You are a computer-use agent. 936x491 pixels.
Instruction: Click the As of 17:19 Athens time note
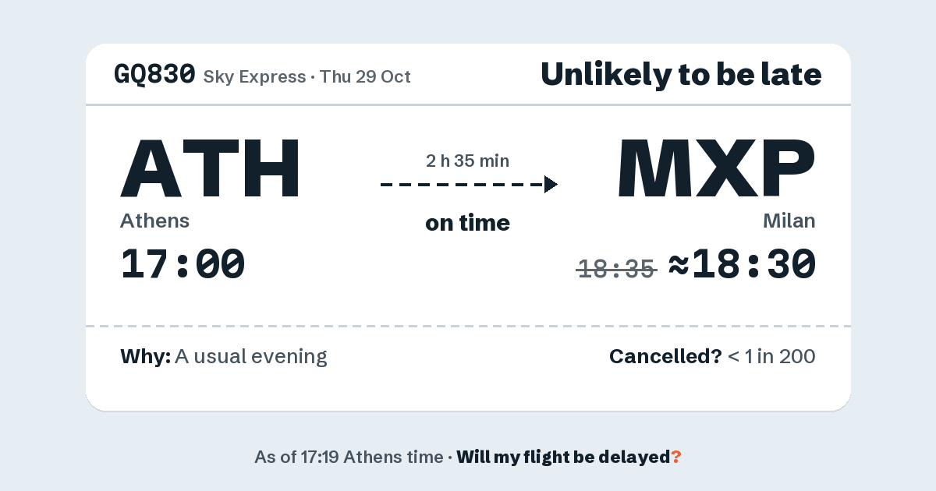click(x=349, y=457)
